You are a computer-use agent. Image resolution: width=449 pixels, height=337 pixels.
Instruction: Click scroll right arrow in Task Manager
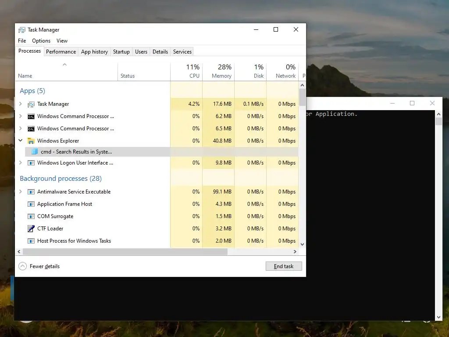point(295,251)
